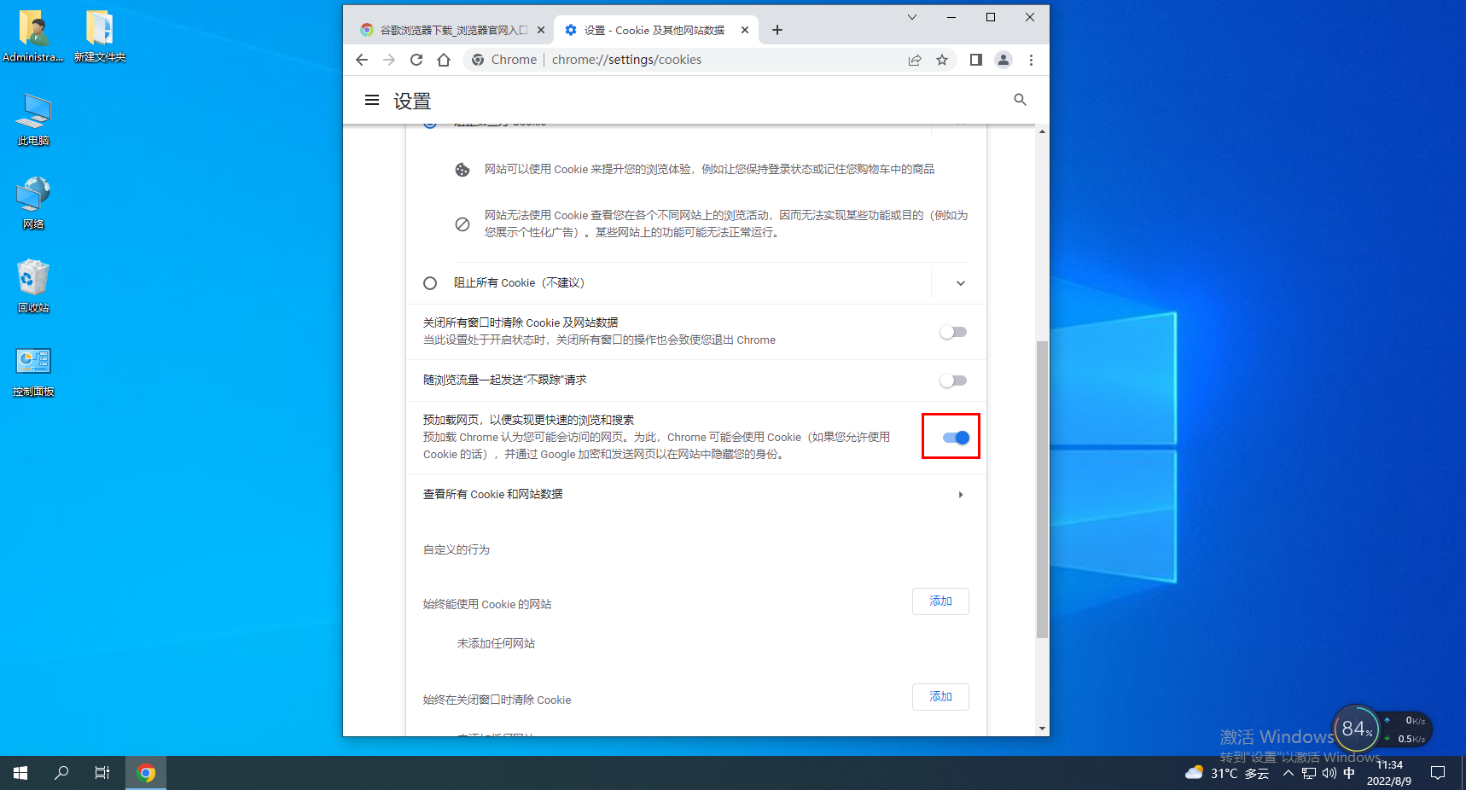Open the browser profile avatar menu

pos(1004,60)
